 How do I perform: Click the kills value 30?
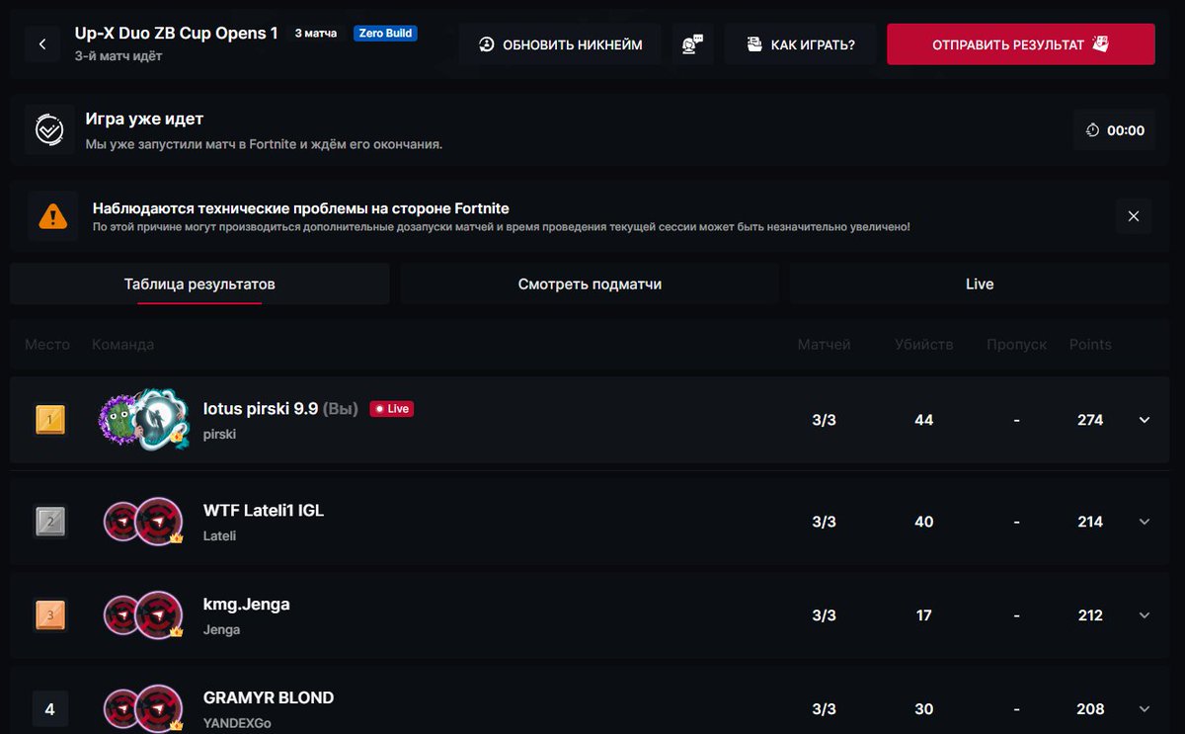pos(923,708)
